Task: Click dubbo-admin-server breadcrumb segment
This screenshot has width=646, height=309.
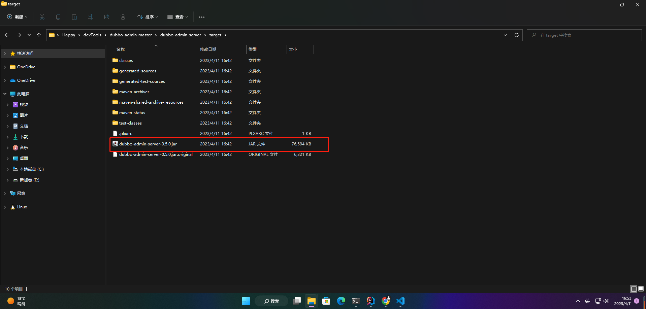Action: 181,35
